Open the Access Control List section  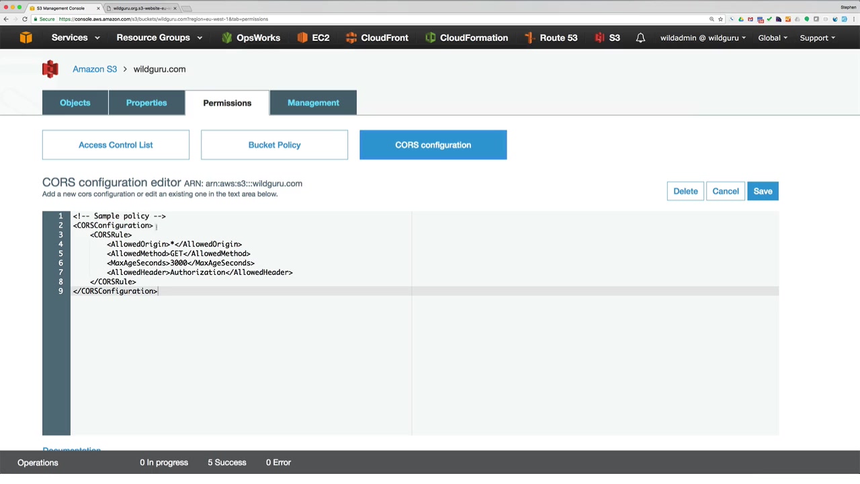point(116,145)
